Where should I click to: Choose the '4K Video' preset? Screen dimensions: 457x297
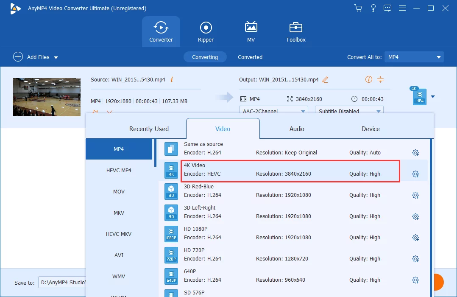click(293, 170)
